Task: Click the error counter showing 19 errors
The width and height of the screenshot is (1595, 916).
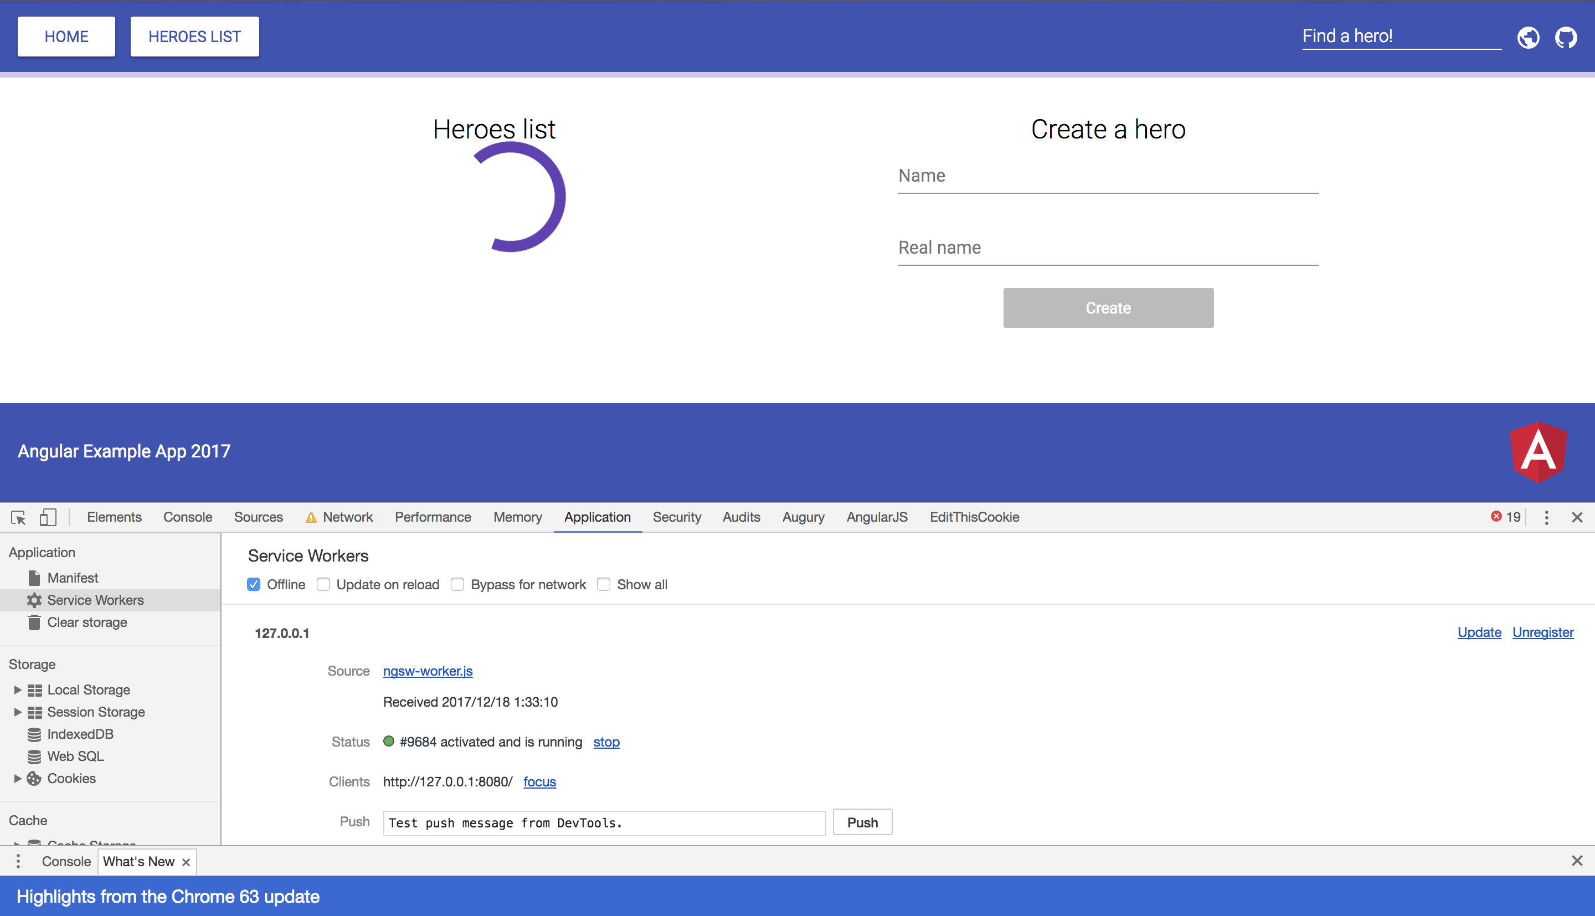Action: point(1506,517)
